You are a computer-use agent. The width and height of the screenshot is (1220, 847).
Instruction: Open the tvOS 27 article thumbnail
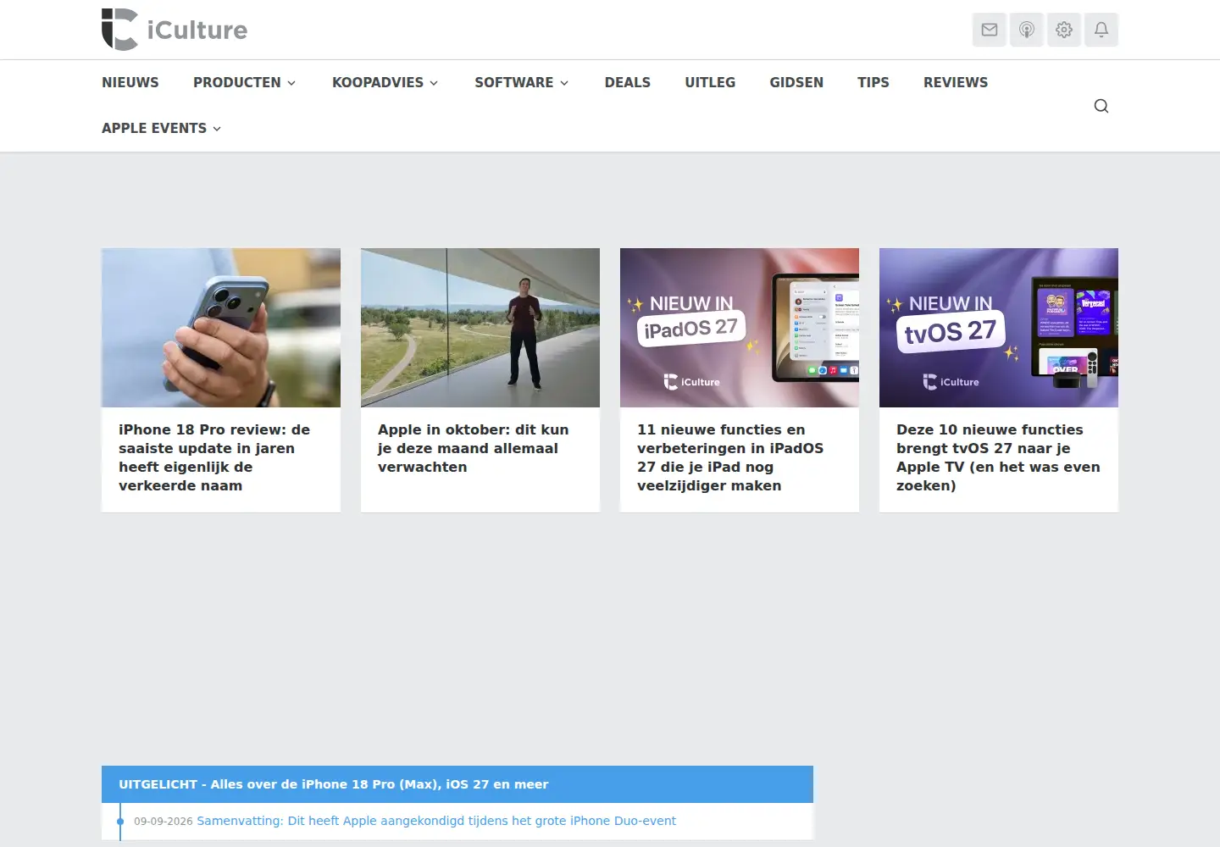999,328
